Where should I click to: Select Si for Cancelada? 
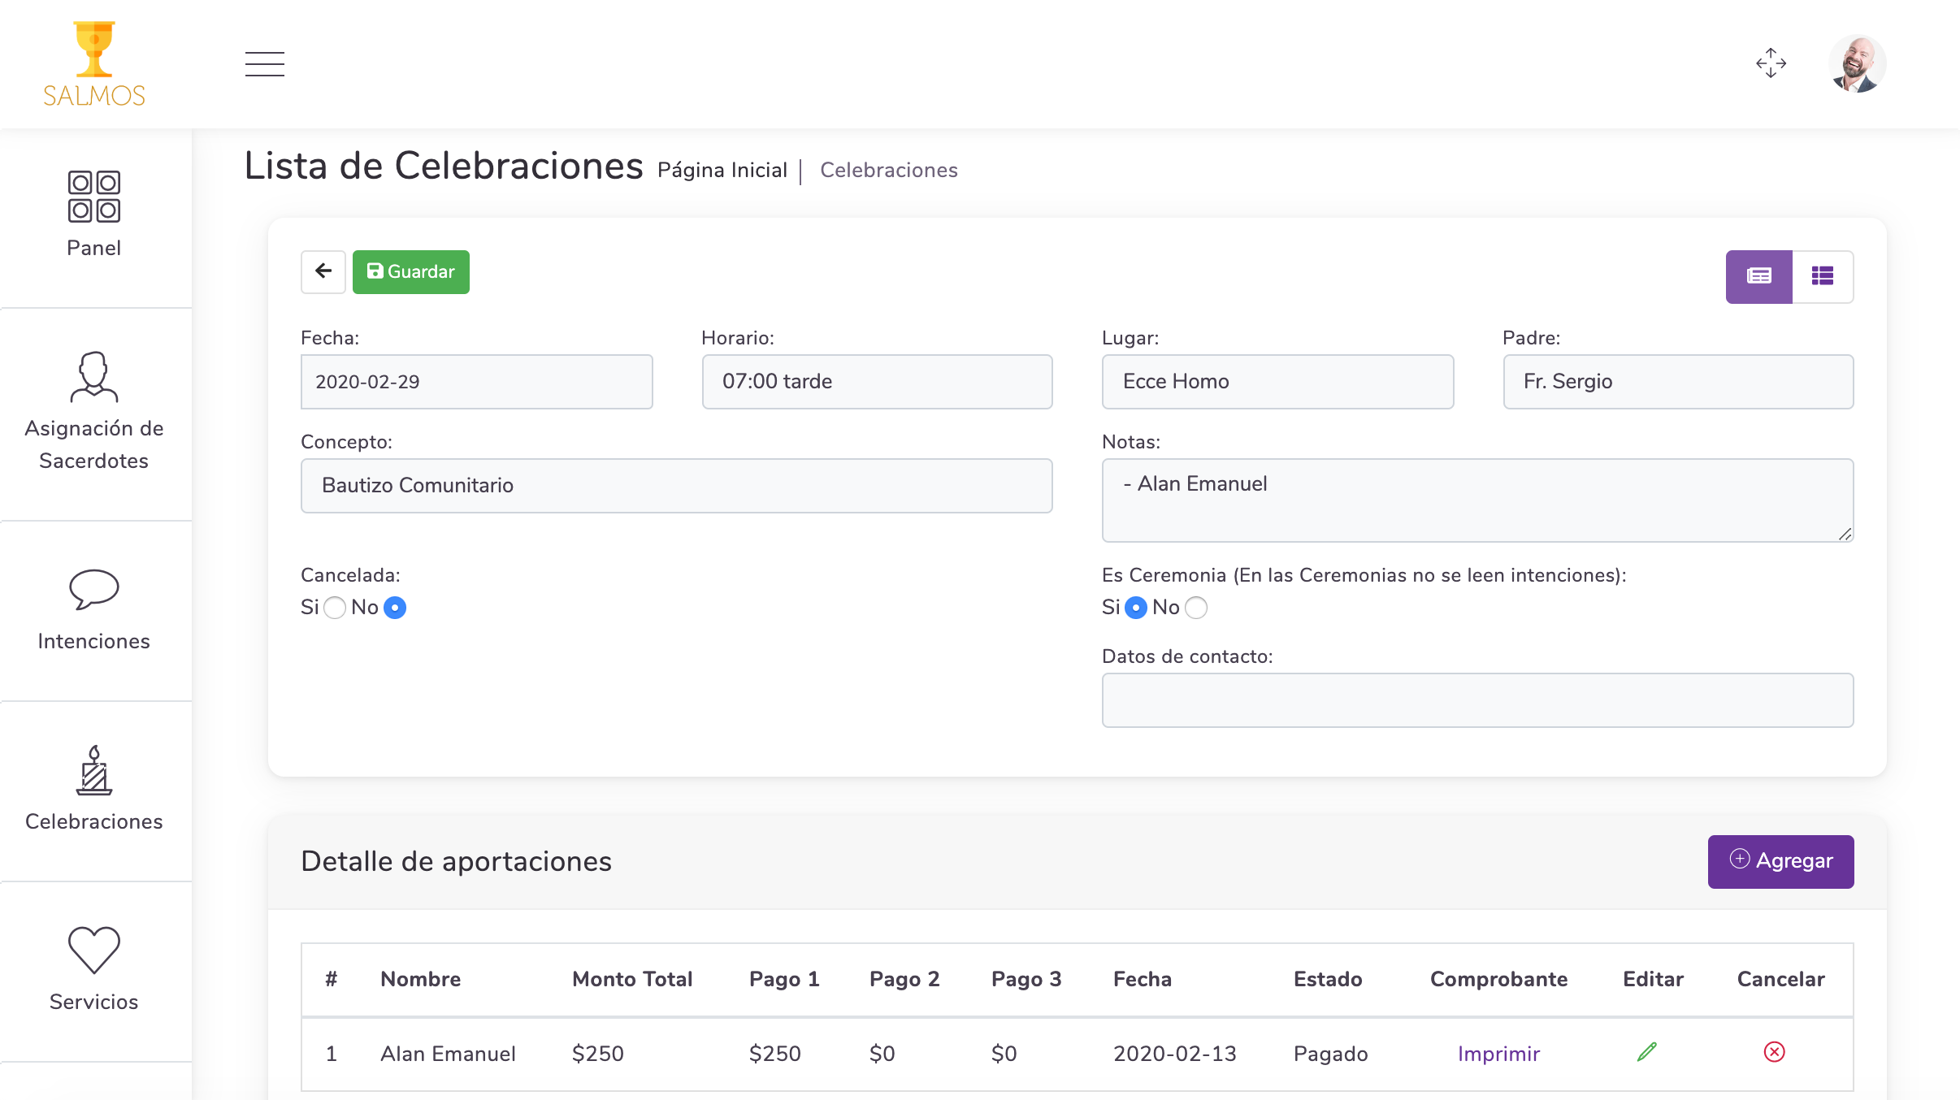click(x=335, y=608)
